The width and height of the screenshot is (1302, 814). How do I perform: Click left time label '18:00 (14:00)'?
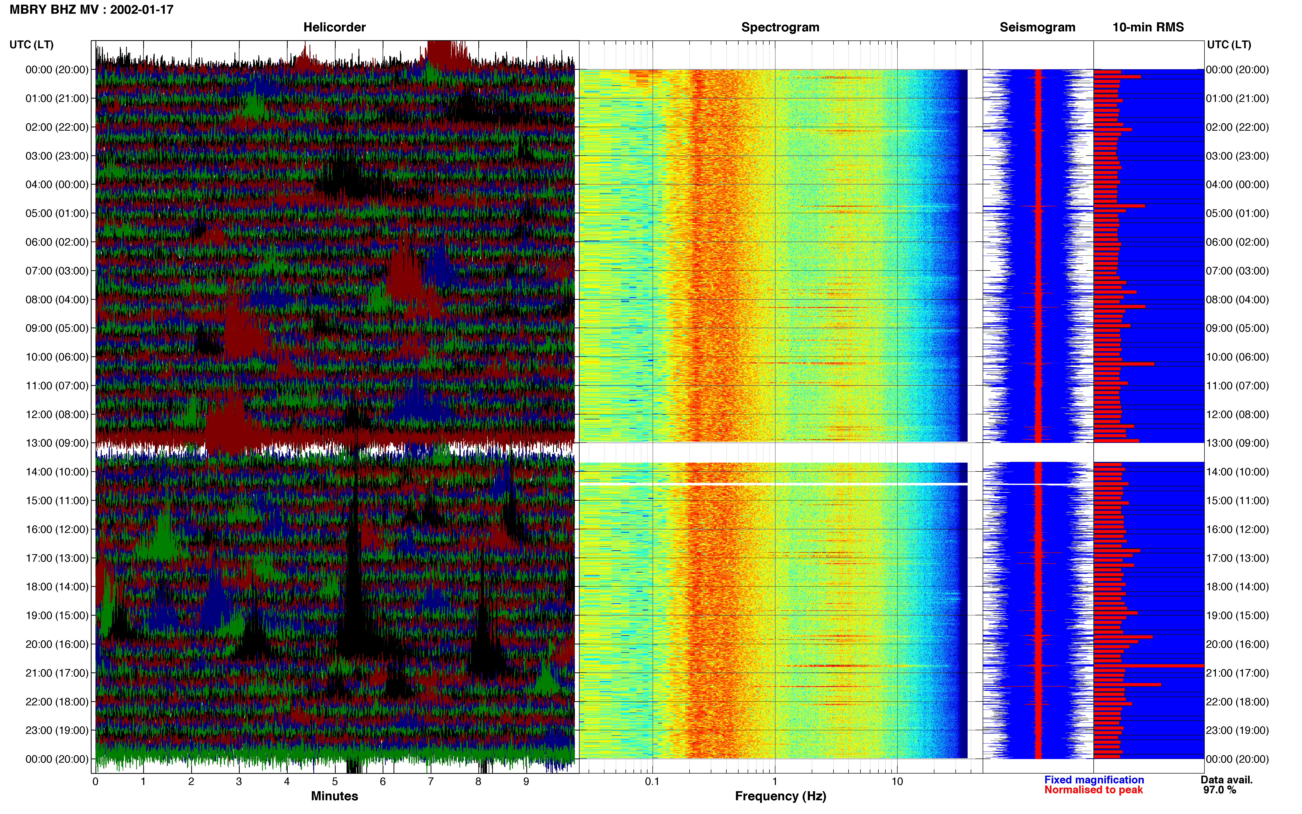coord(57,587)
